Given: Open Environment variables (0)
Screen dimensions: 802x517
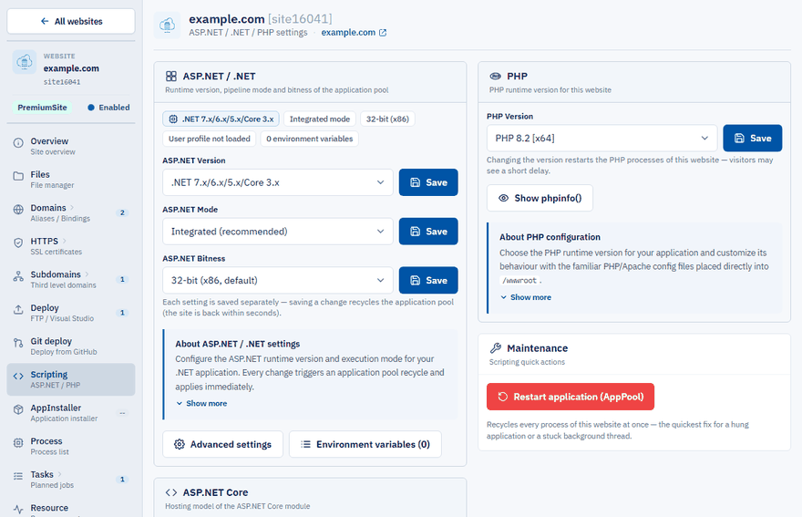Looking at the screenshot, I should point(365,444).
